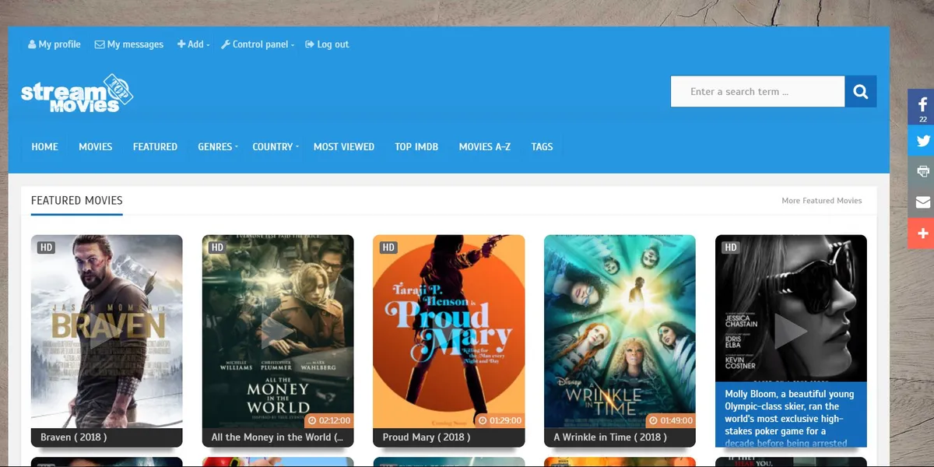This screenshot has width=934, height=467.
Task: Click the play overlay on Proud Mary
Action: coord(449,331)
